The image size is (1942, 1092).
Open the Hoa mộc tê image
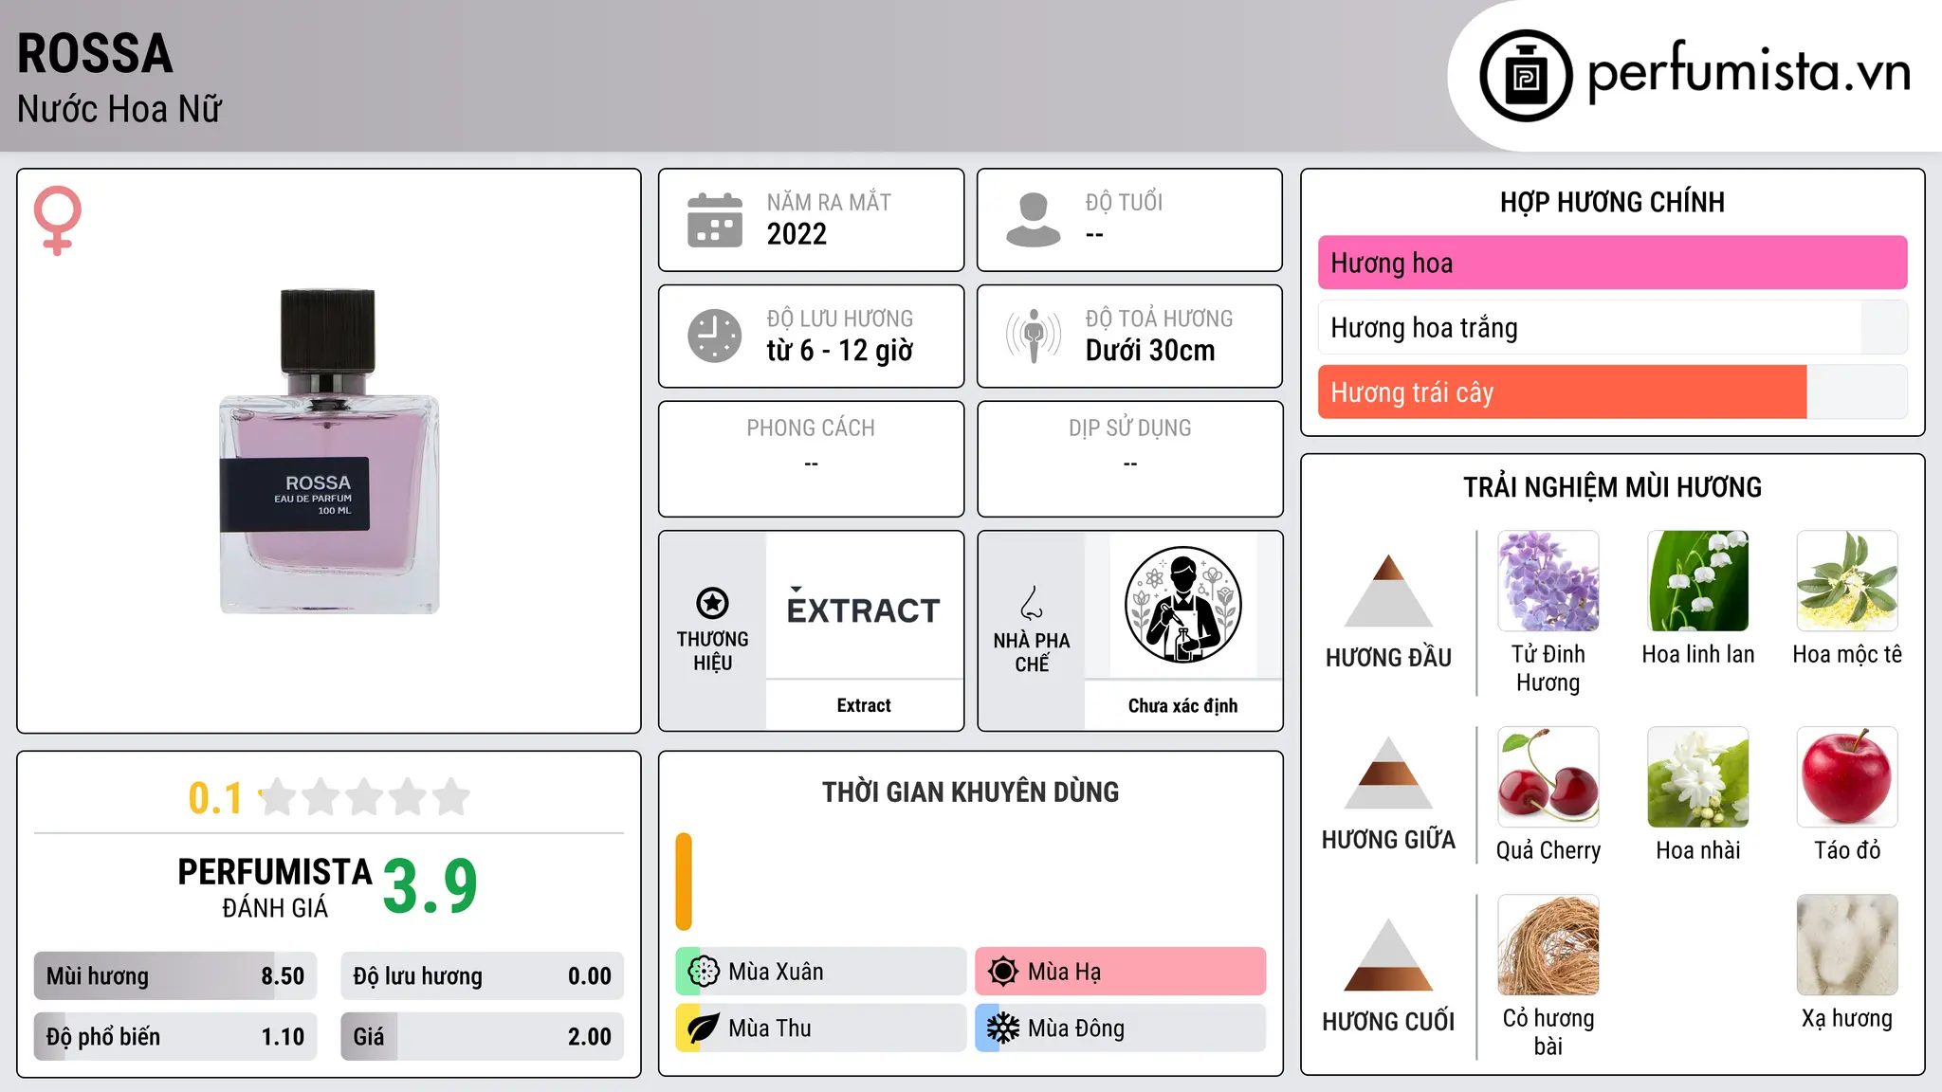coord(1847,581)
